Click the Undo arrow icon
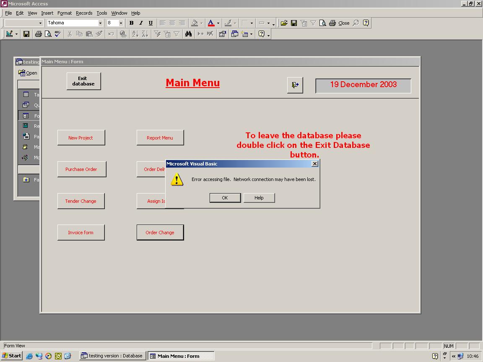Image resolution: width=483 pixels, height=362 pixels. (111, 34)
